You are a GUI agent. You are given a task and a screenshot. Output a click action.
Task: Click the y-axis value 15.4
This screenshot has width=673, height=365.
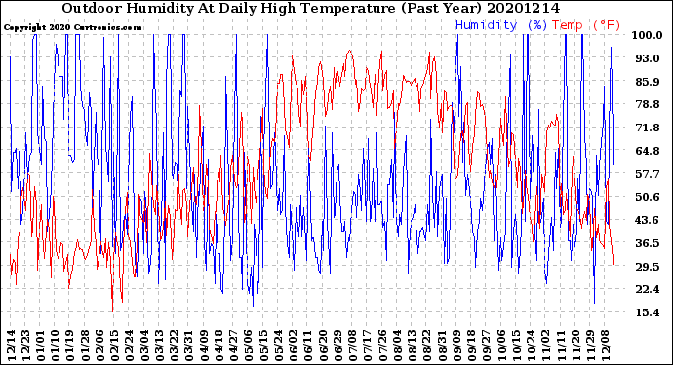(648, 312)
